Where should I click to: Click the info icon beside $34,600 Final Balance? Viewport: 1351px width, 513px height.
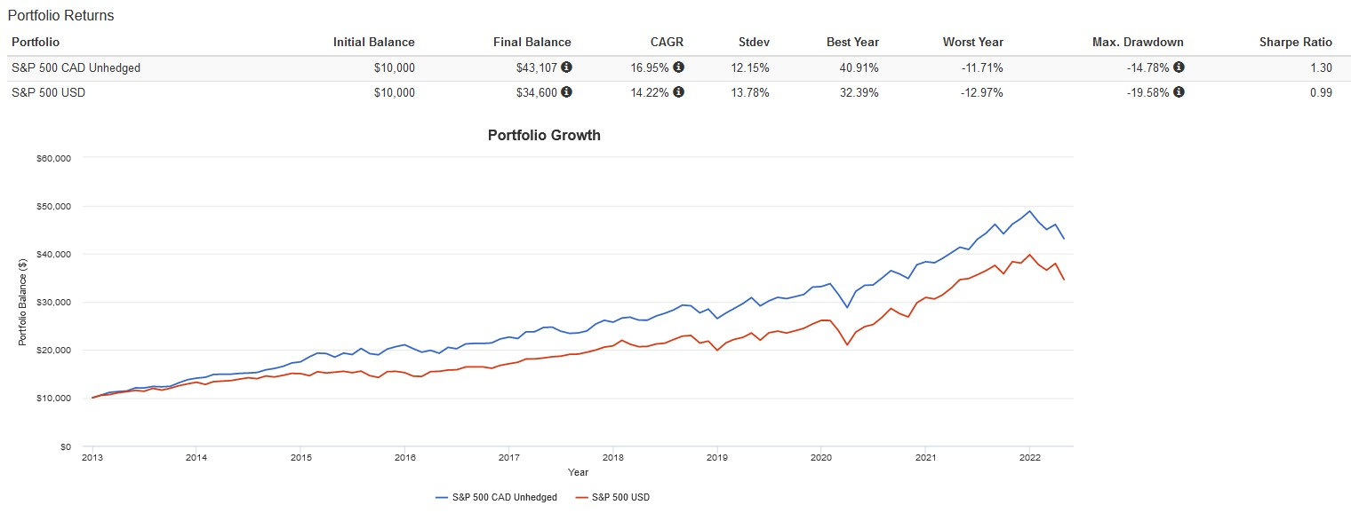[568, 91]
